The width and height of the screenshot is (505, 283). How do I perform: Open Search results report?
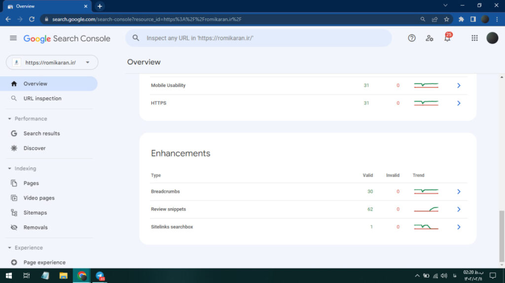41,133
